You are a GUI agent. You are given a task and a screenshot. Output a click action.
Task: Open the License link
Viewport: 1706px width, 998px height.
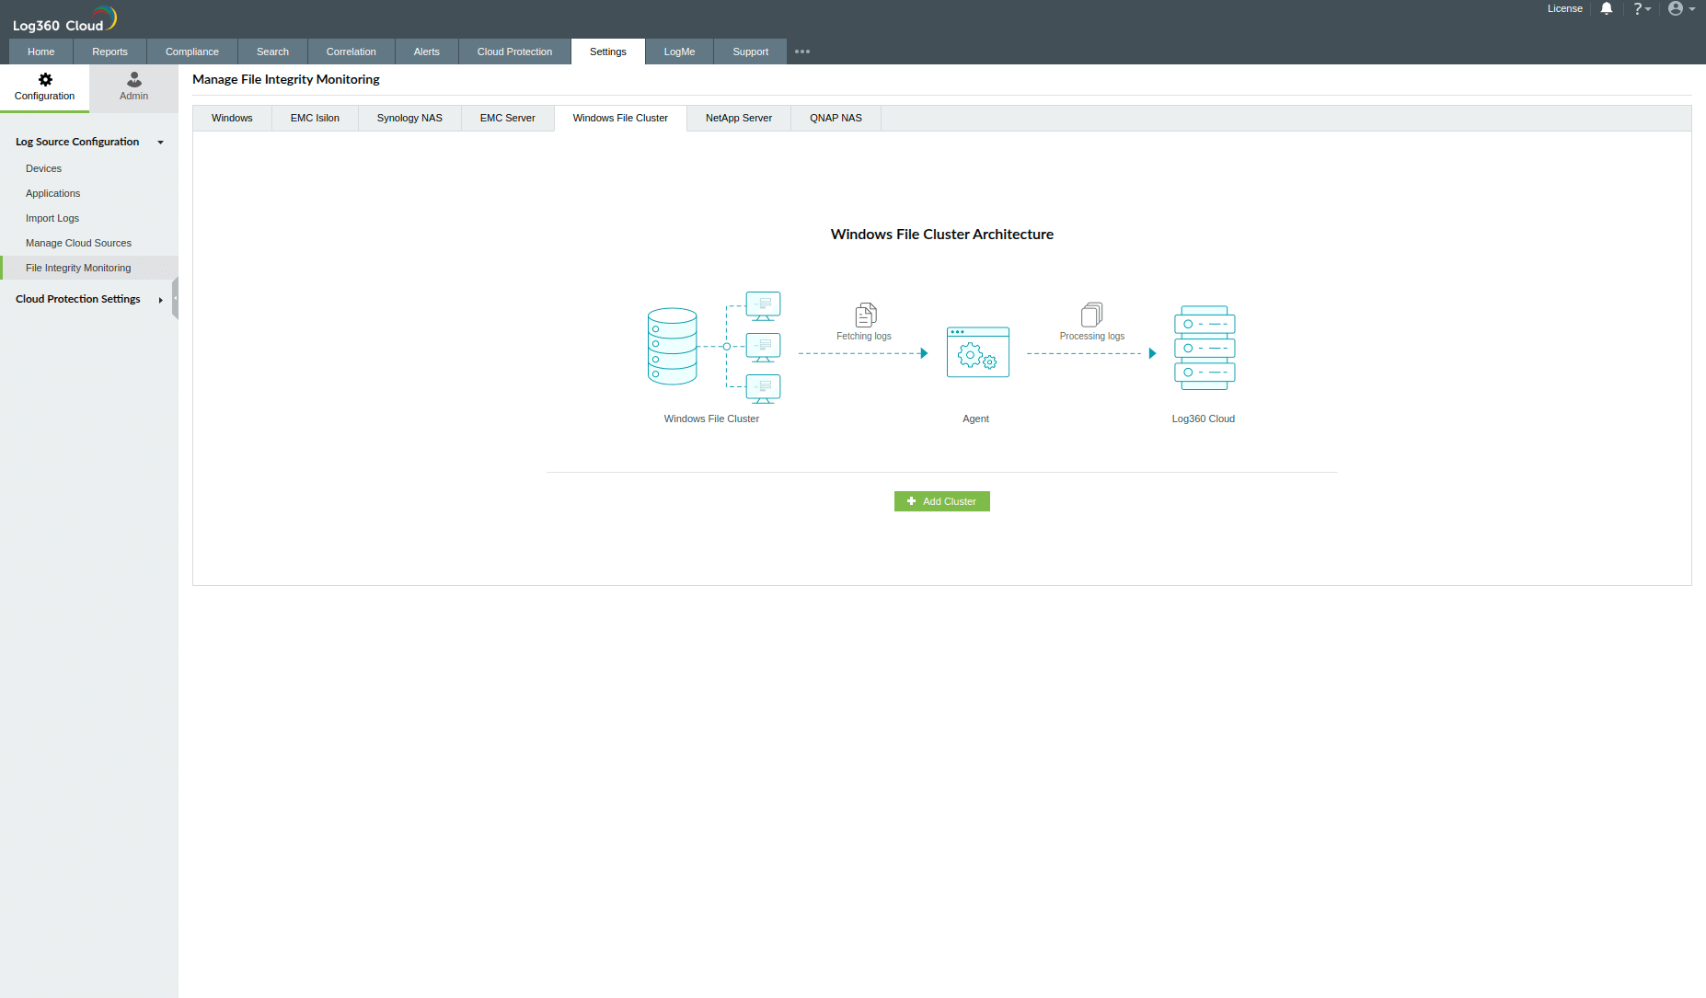click(1565, 8)
